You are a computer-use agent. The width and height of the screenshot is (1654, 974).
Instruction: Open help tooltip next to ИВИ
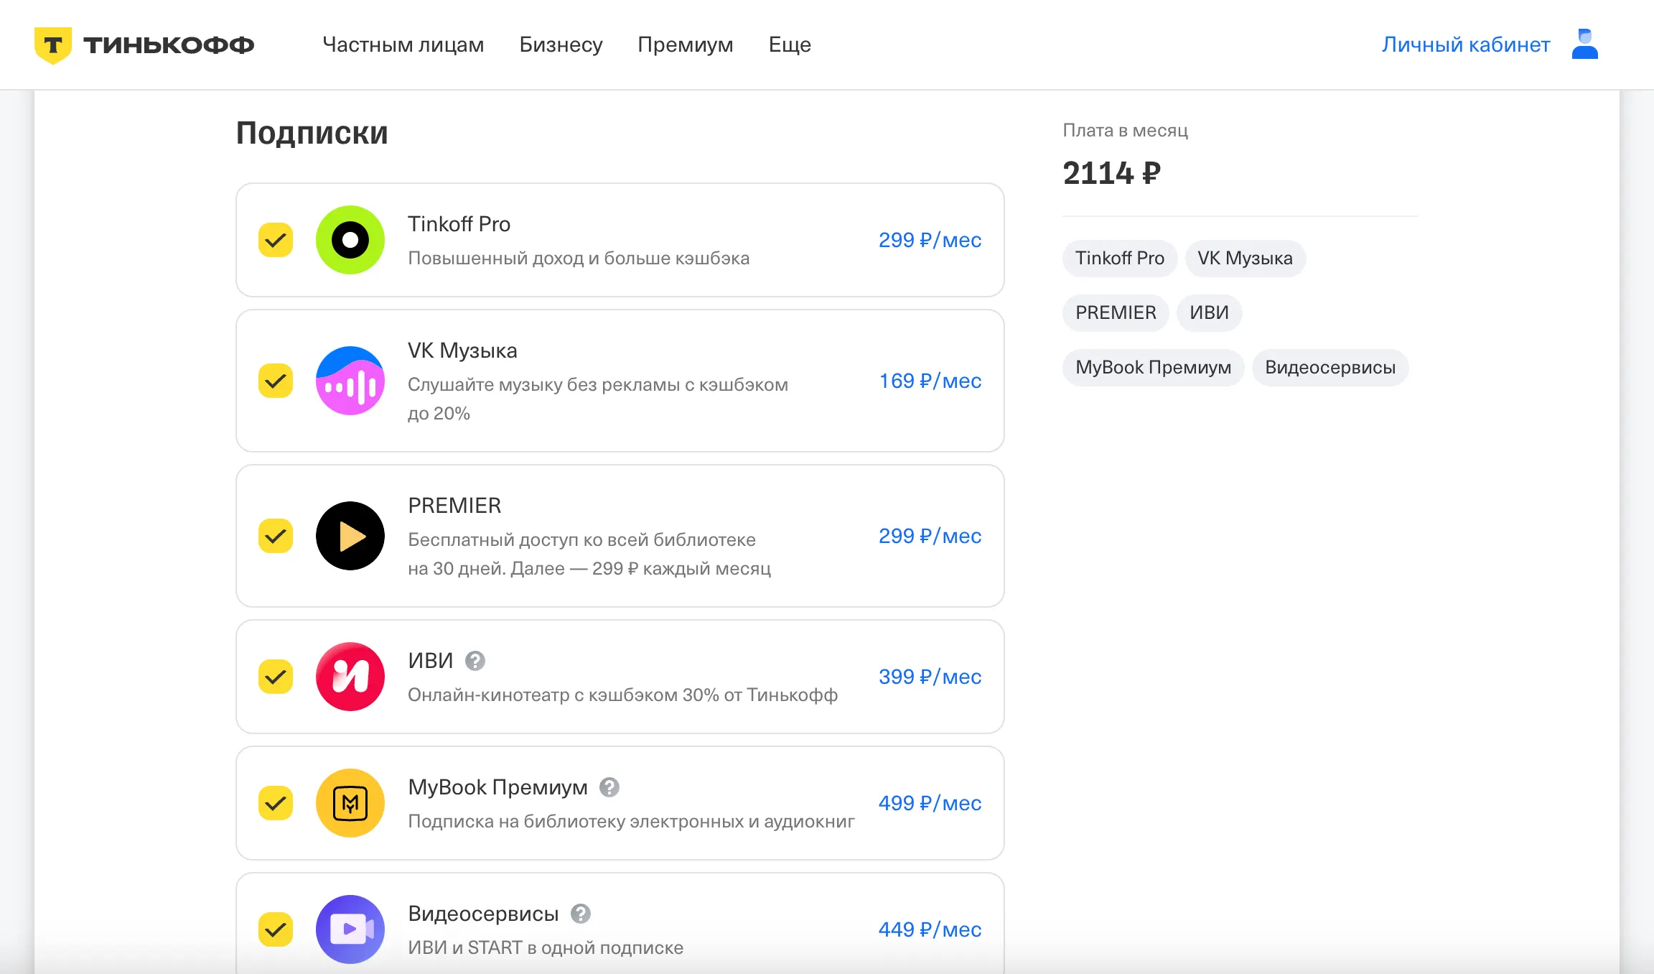tap(475, 661)
